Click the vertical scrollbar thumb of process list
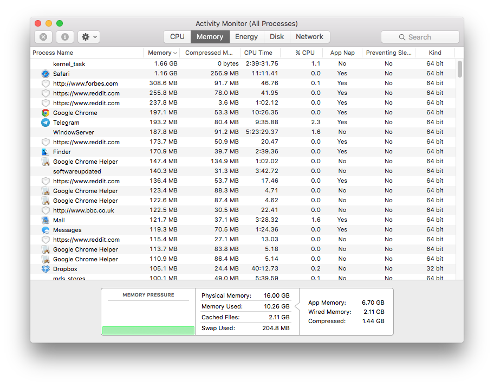 tap(460, 69)
